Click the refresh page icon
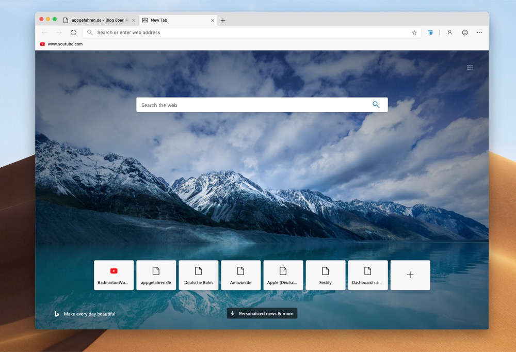This screenshot has width=516, height=352. point(73,33)
